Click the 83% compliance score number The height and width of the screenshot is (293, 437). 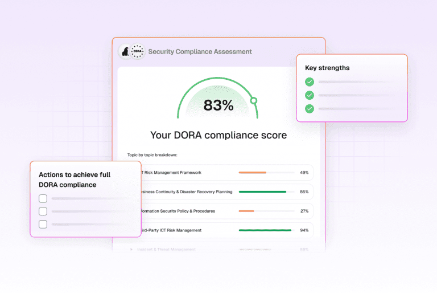tap(218, 105)
